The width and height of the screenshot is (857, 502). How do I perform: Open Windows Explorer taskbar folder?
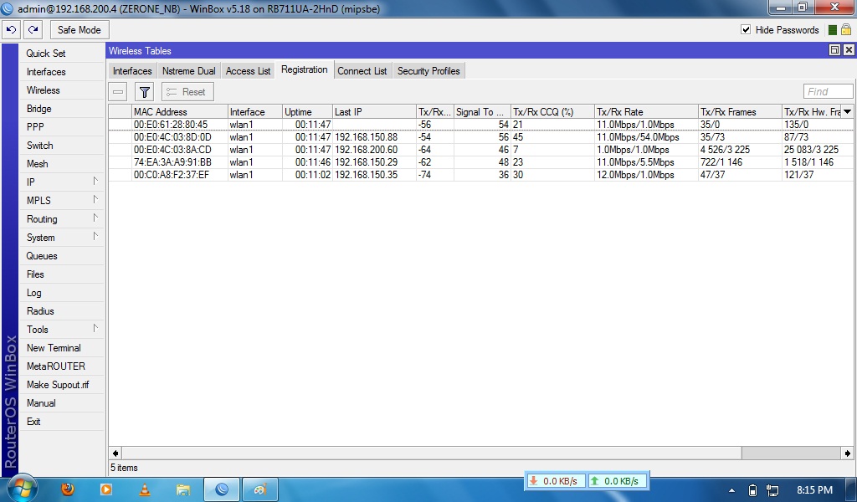pos(183,489)
